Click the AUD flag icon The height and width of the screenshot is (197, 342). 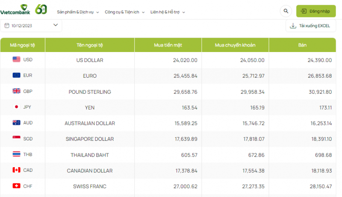click(x=17, y=123)
